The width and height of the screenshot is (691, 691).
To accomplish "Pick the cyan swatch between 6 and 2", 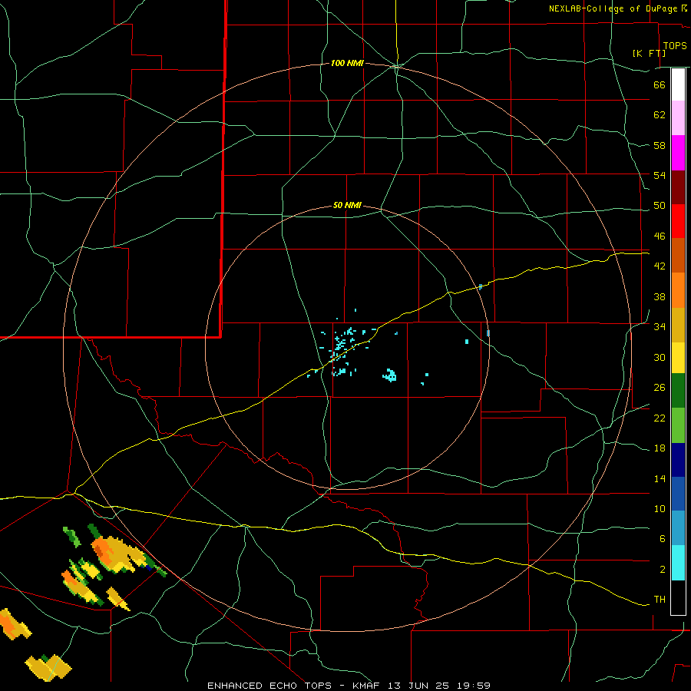I will coord(678,563).
